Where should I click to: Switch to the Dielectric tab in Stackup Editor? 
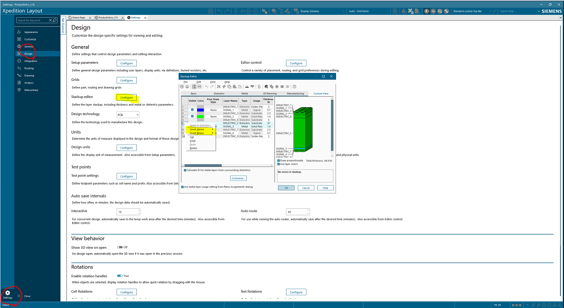(219, 94)
